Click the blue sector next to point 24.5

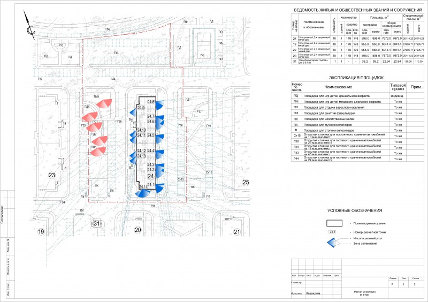159,139
